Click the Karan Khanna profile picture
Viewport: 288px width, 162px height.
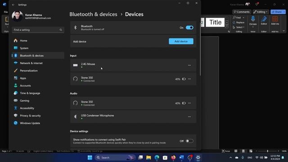[x=18, y=16]
